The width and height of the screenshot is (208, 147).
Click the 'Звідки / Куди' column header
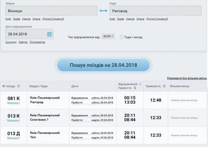[x=38, y=86]
